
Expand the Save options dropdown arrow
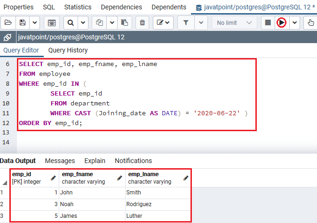tap(34, 22)
